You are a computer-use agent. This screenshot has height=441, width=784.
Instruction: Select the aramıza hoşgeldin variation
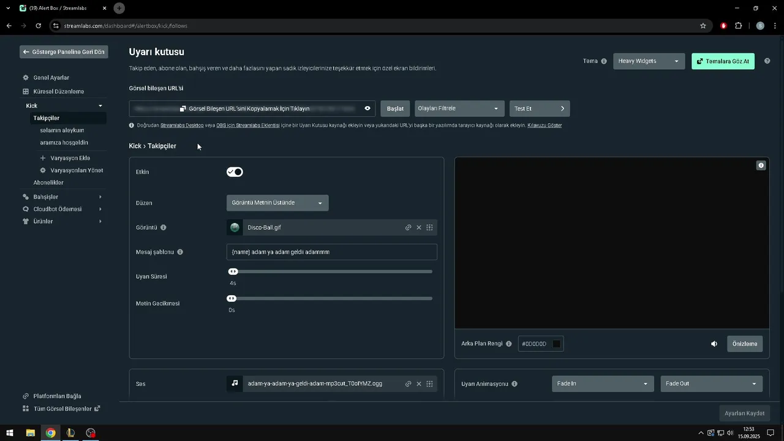(64, 143)
